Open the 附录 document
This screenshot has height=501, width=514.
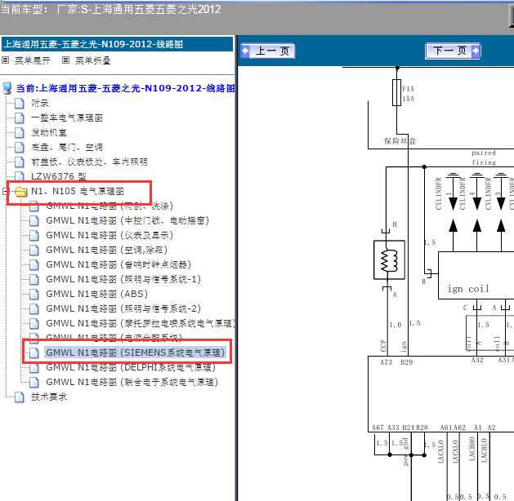[x=40, y=103]
